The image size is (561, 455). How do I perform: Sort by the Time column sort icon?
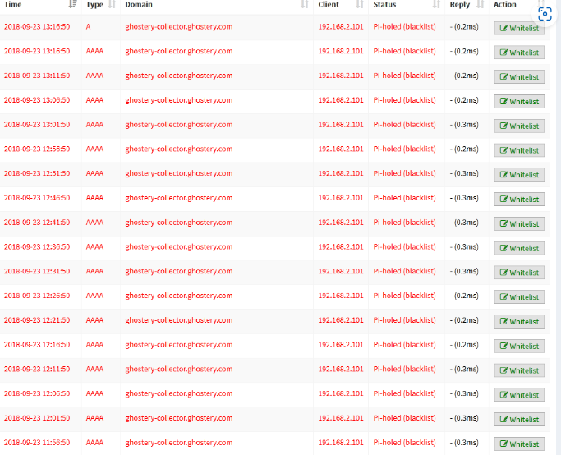tap(72, 4)
